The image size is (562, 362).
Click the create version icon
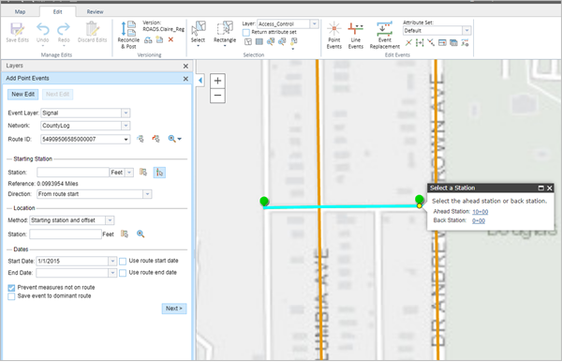159,39
